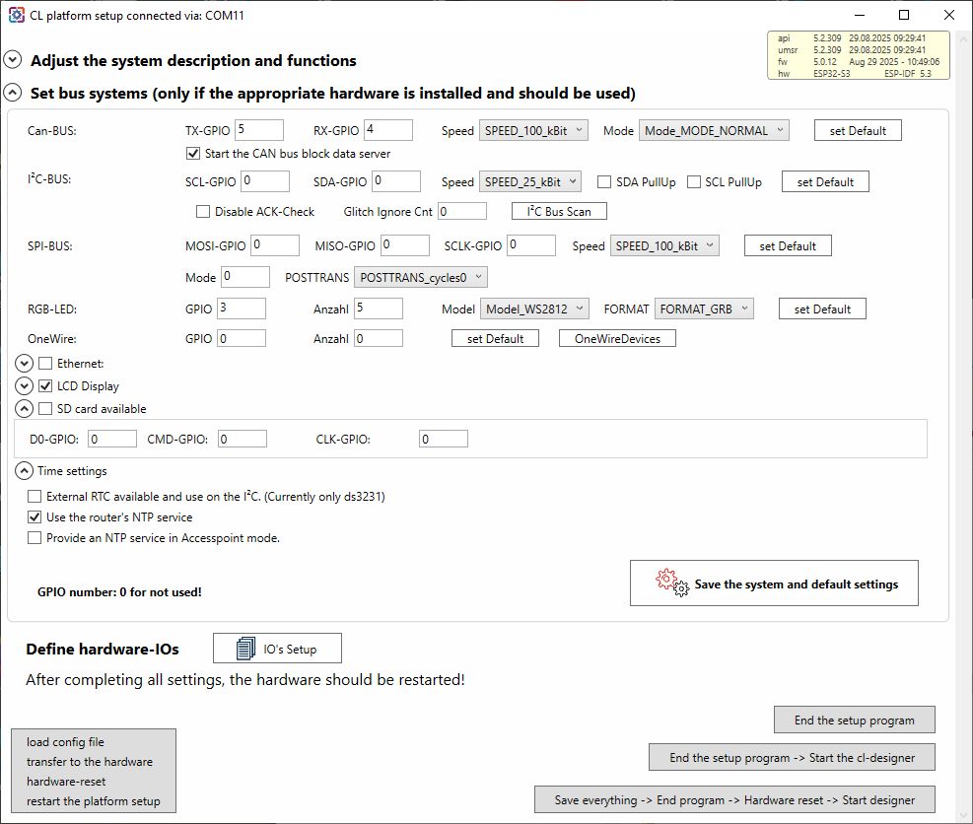Click the CL platform app icon in title bar
This screenshot has width=973, height=824.
point(16,16)
